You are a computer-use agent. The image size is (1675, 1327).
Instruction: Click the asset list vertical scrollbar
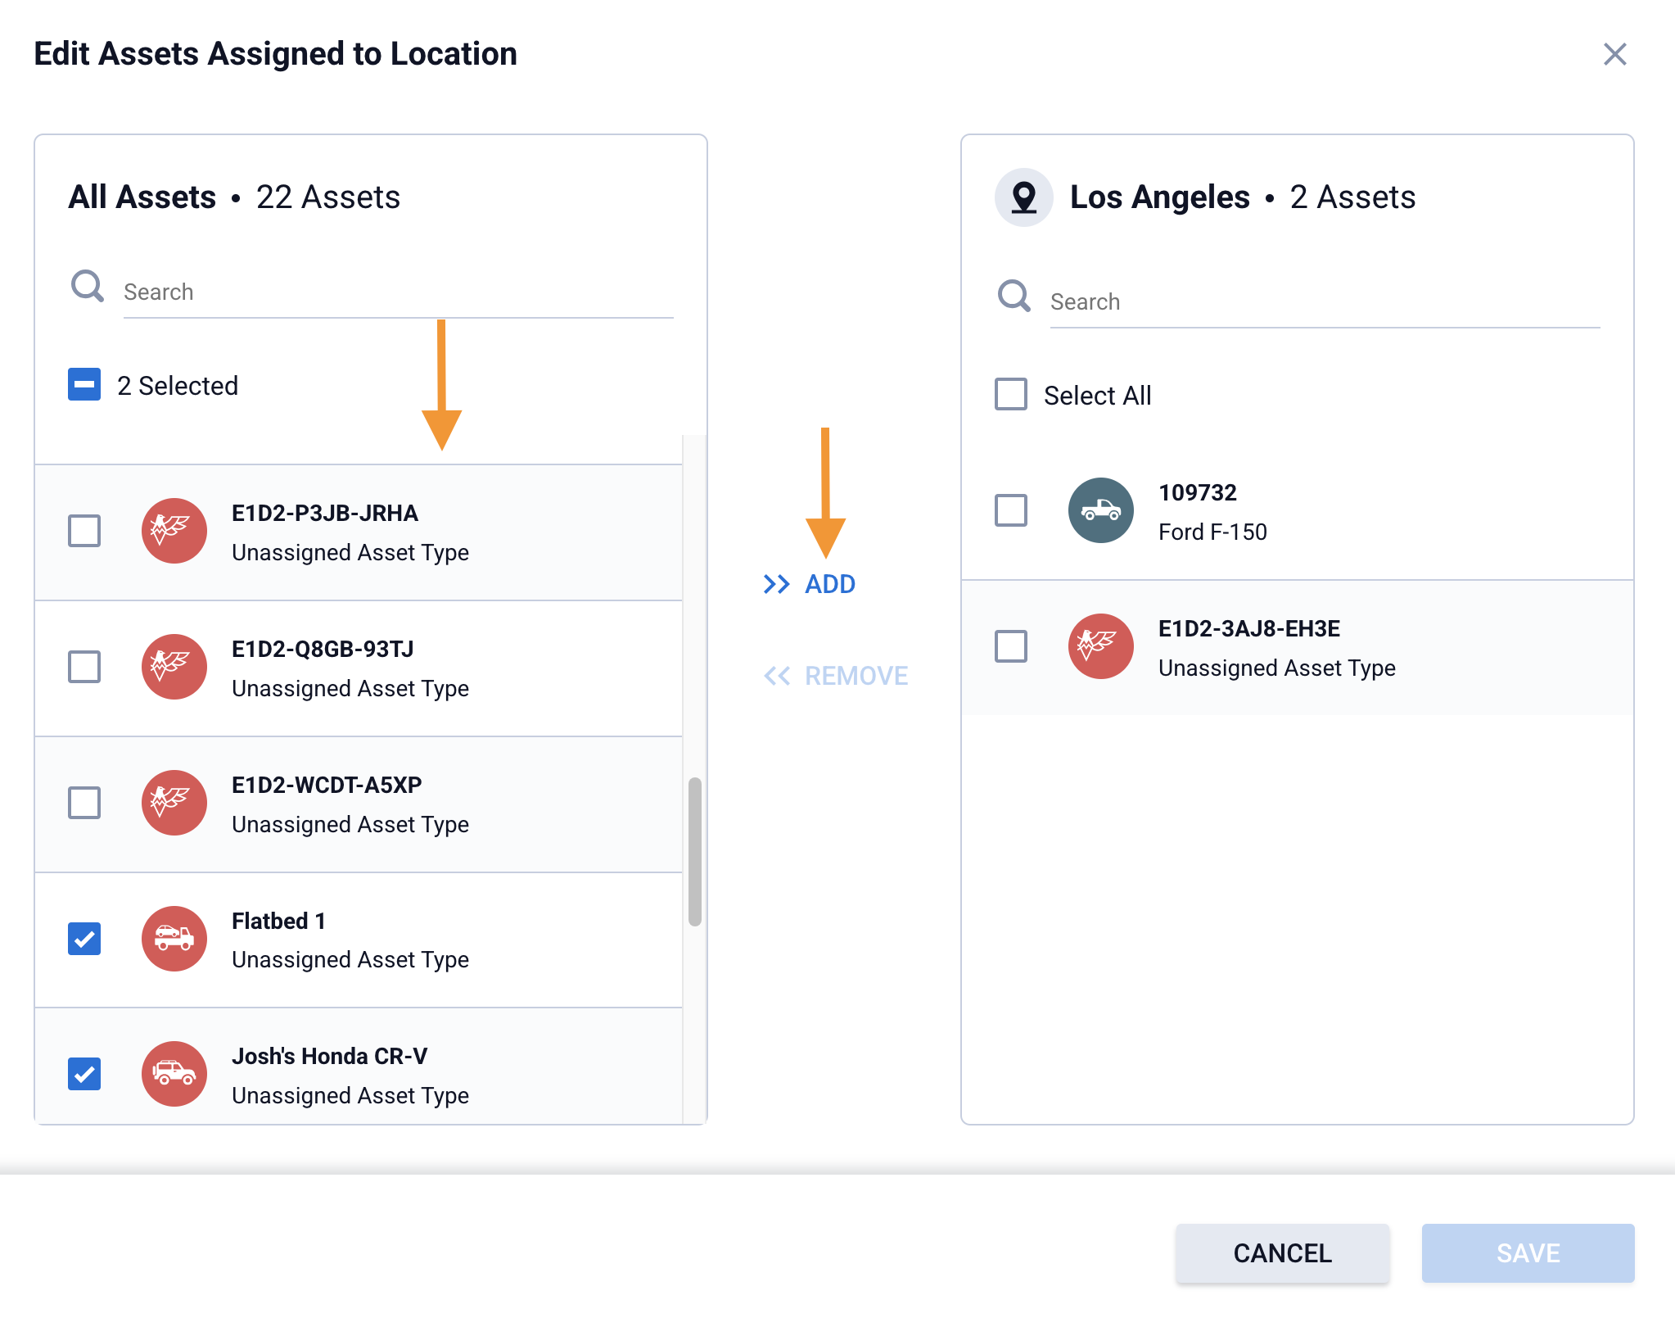[x=695, y=852]
